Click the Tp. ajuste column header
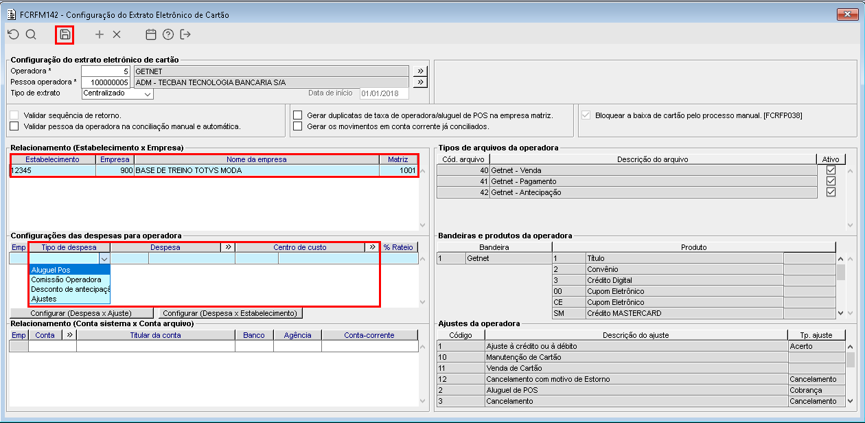Viewport: 865px width, 423px height. (816, 335)
